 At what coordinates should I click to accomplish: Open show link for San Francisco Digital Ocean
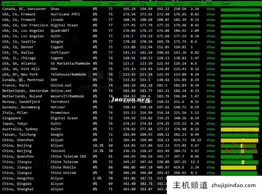210,25
